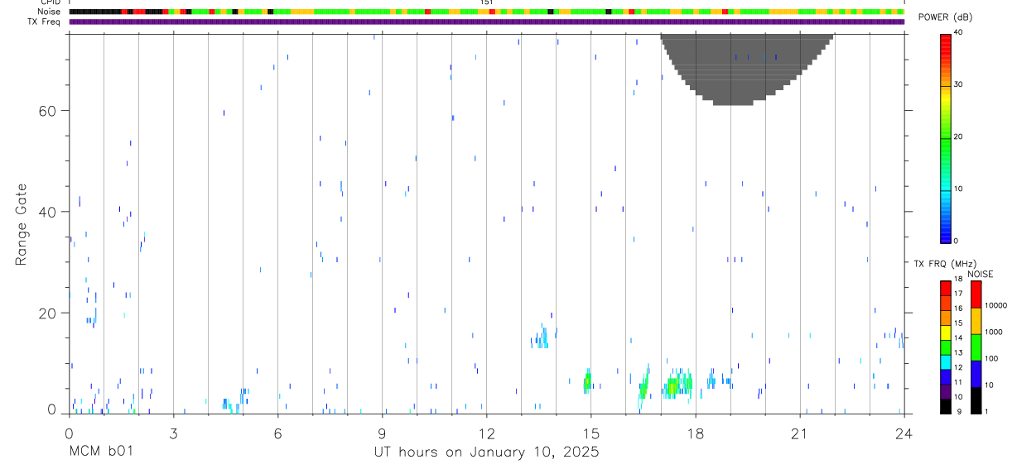Image resolution: width=1017 pixels, height=469 pixels.
Task: Click the "21" tick on the UT hours axis
Action: pos(799,433)
